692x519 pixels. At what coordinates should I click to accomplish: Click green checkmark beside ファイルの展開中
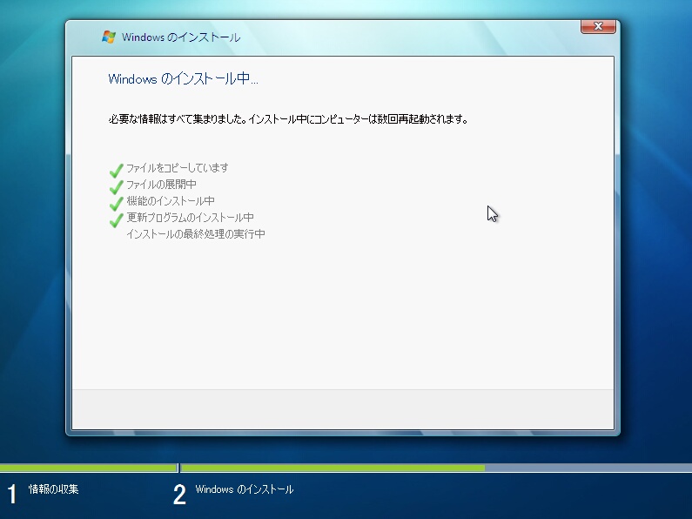116,186
